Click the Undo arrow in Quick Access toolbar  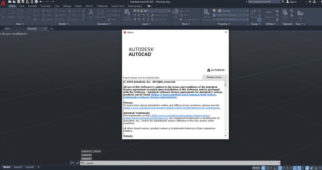pyautogui.click(x=41, y=2)
